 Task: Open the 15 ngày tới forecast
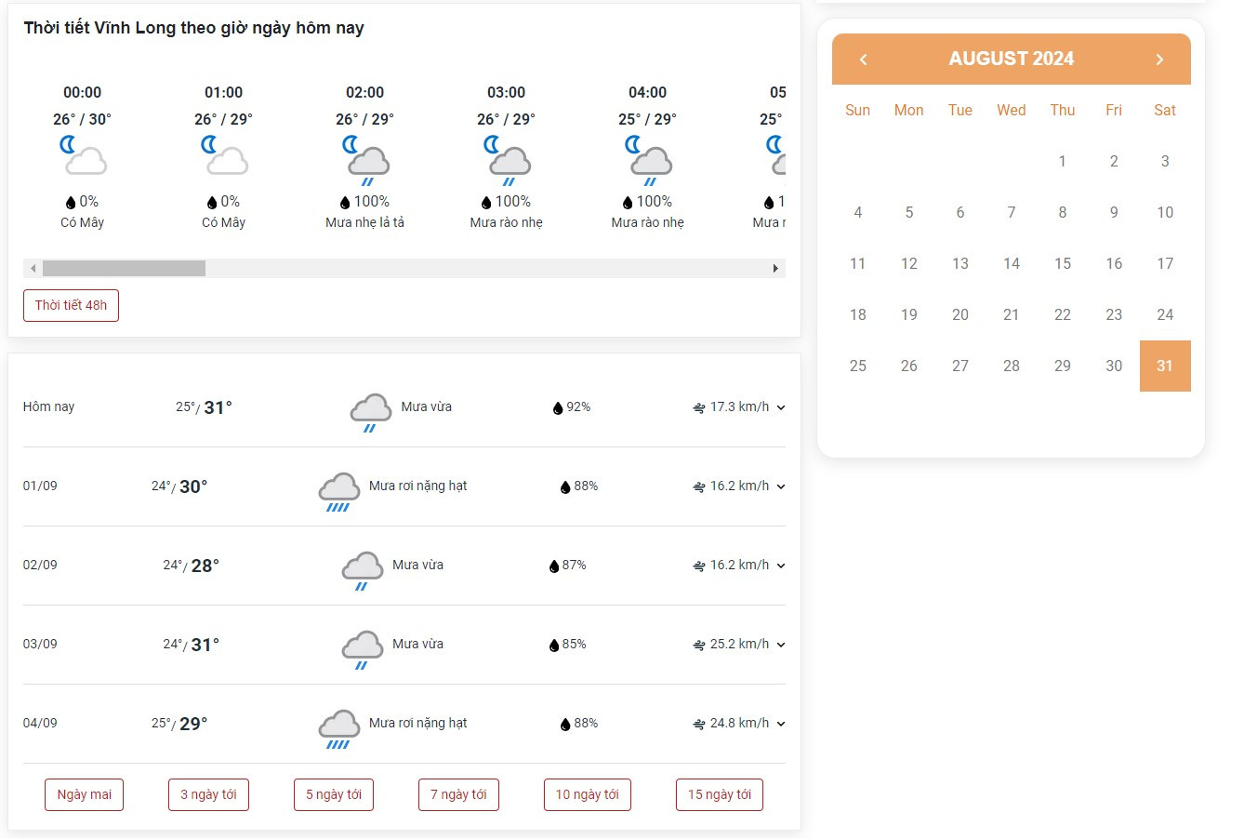tap(720, 794)
